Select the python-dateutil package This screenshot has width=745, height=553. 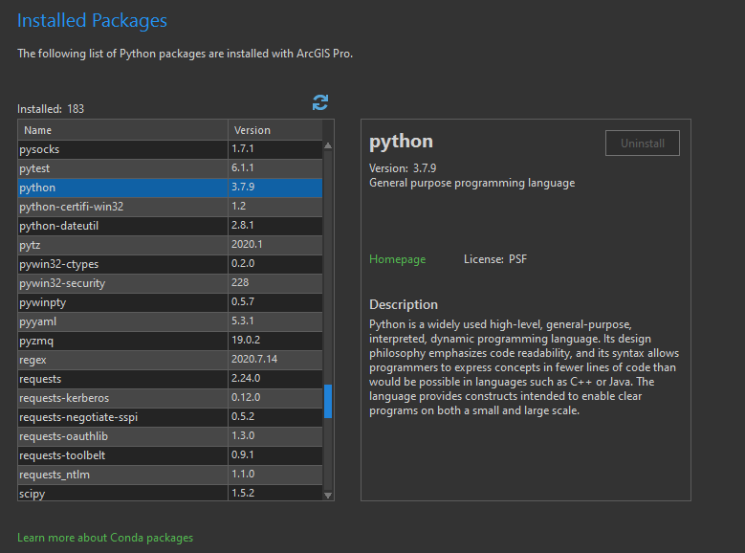pyautogui.click(x=170, y=226)
